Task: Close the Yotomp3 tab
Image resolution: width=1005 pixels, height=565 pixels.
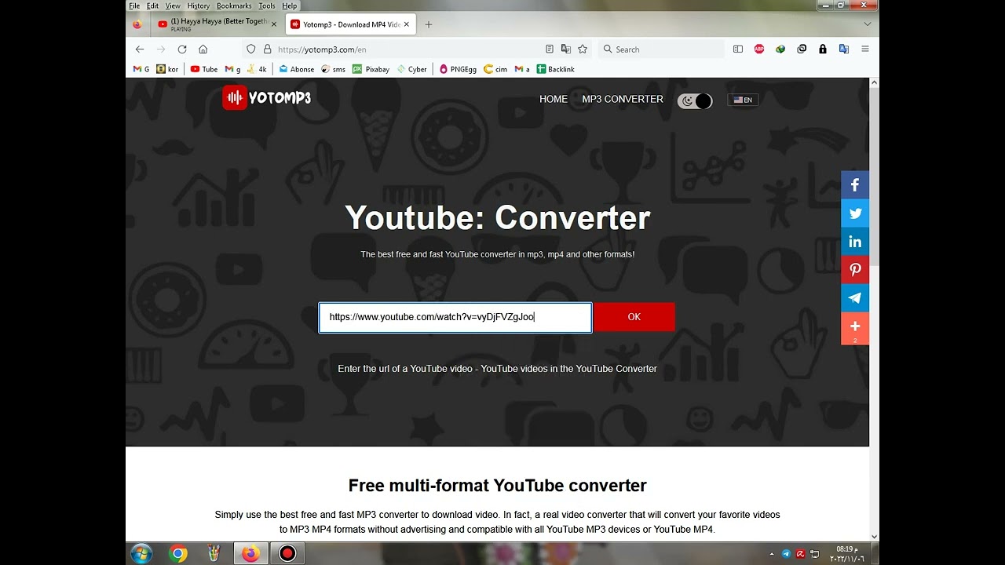Action: click(407, 24)
